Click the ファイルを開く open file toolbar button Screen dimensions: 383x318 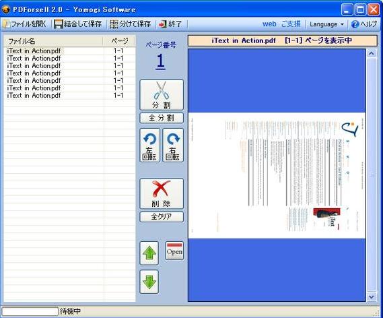[x=25, y=24]
